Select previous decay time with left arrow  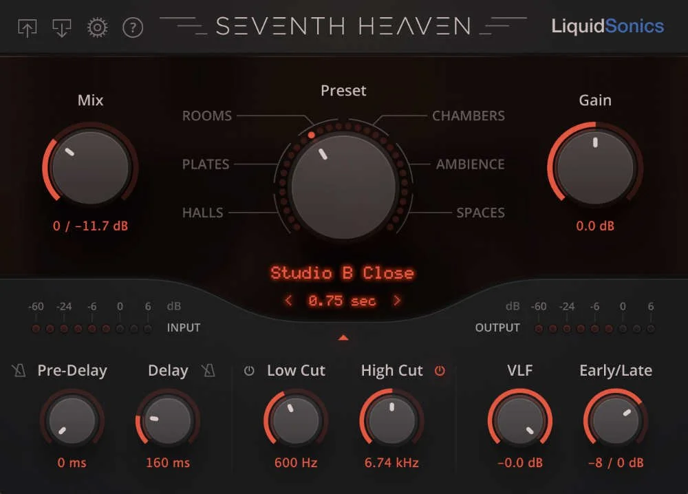pos(288,301)
